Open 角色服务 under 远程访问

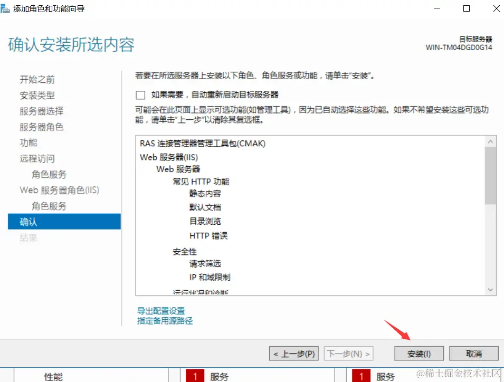[49, 174]
